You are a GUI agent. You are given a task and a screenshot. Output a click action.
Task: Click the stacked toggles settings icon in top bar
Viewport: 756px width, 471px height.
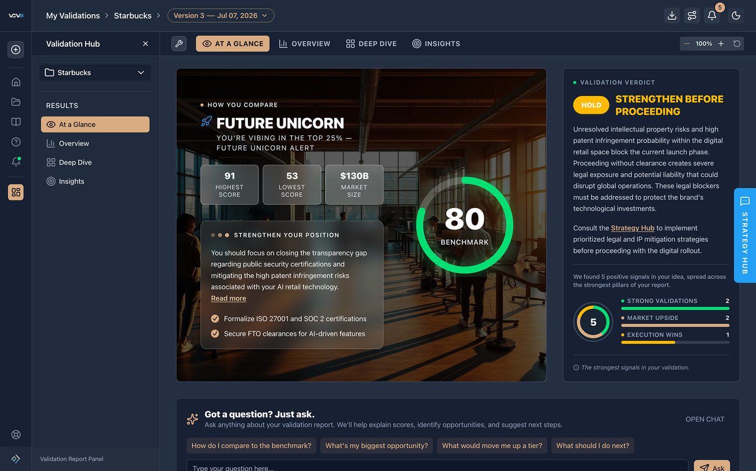click(x=692, y=16)
